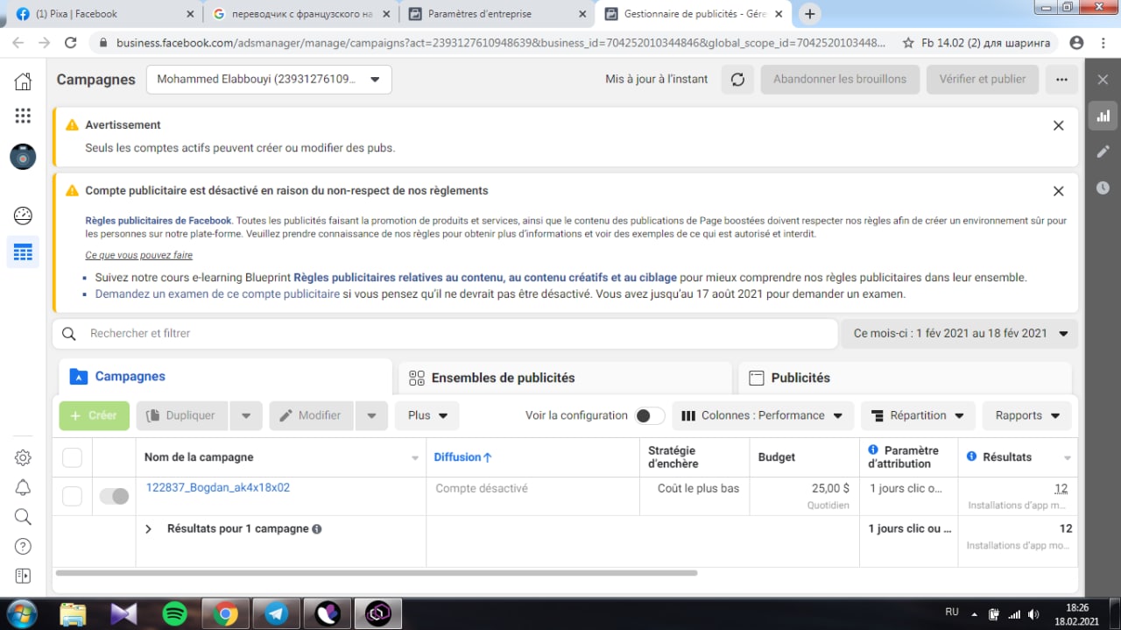
Task: Click the Vérifier et publier button
Action: pyautogui.click(x=983, y=80)
